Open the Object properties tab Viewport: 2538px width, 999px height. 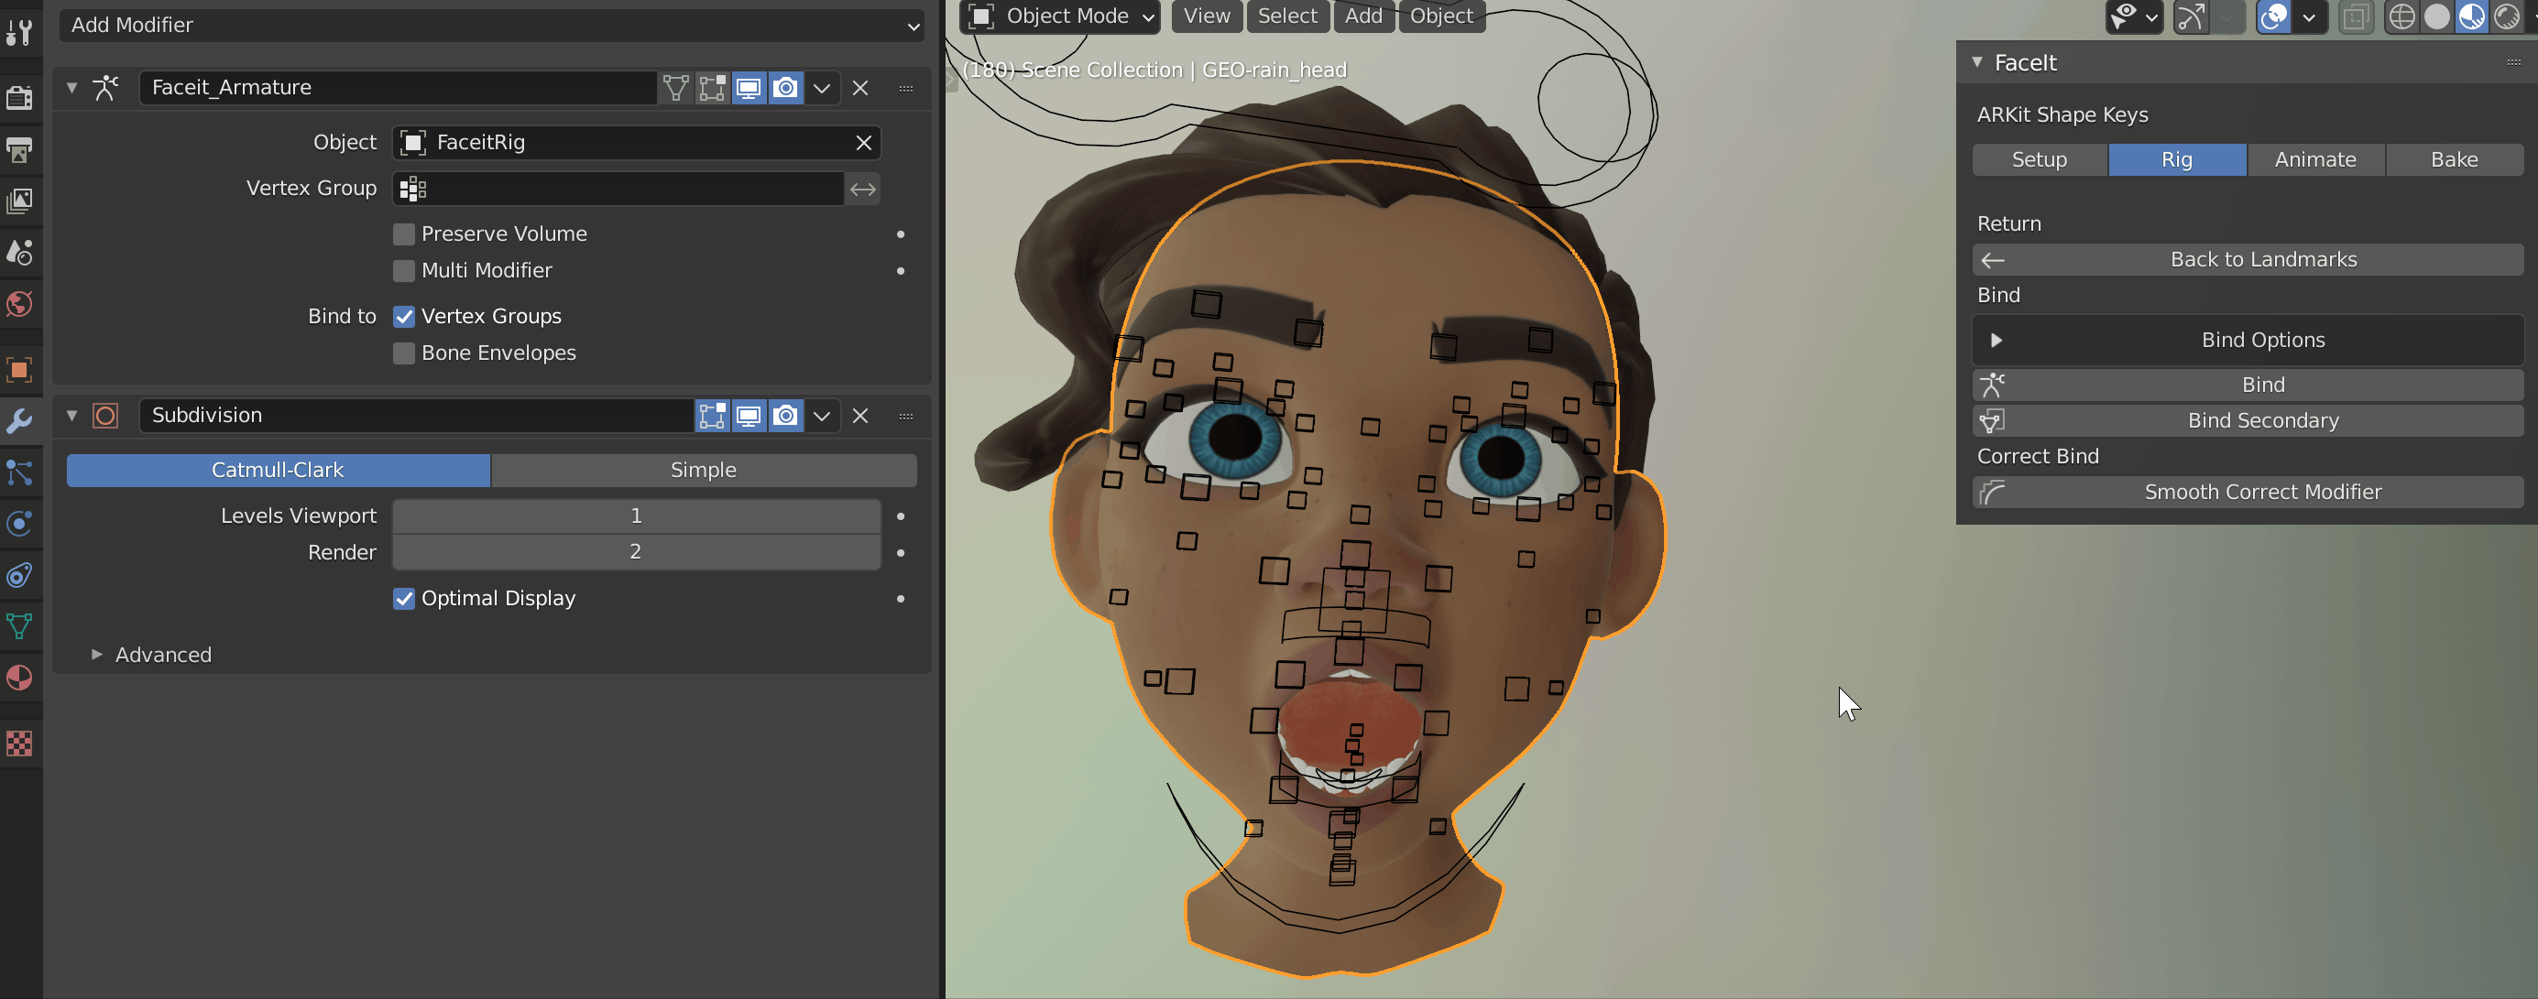pyautogui.click(x=20, y=369)
